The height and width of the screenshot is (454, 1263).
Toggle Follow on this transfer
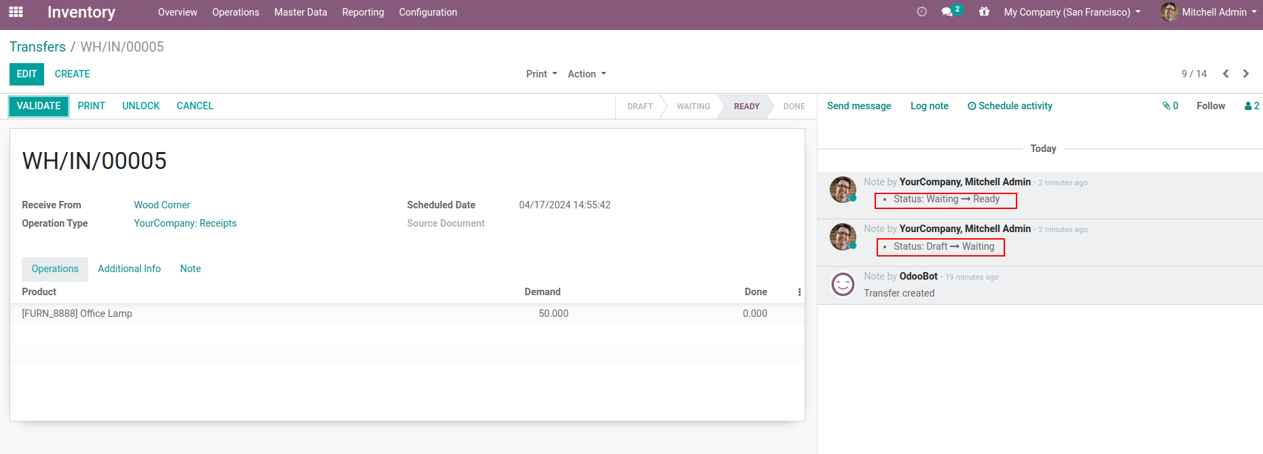coord(1211,106)
